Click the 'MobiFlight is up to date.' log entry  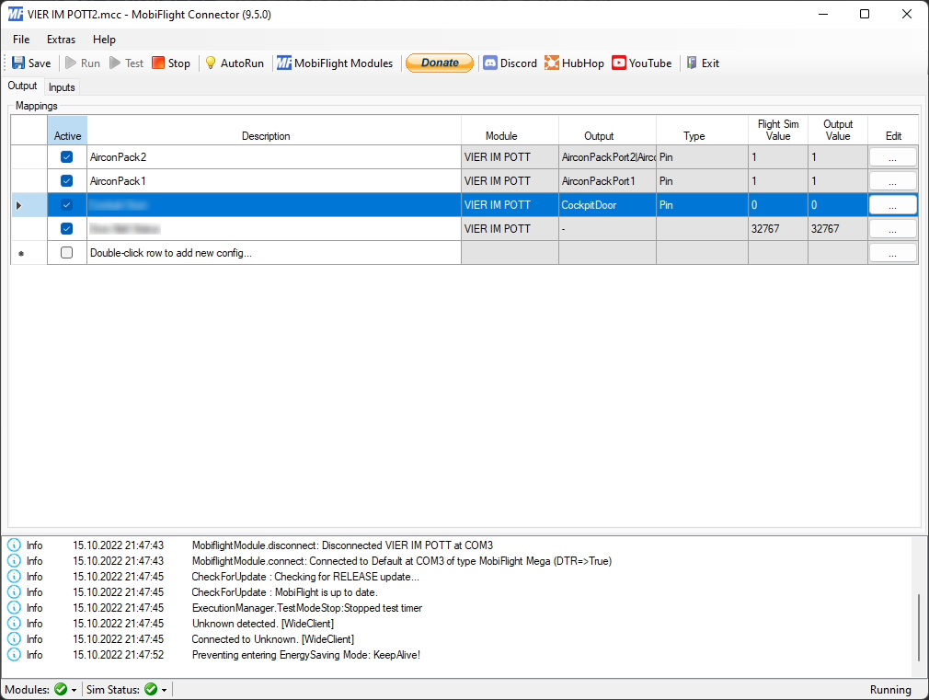284,592
